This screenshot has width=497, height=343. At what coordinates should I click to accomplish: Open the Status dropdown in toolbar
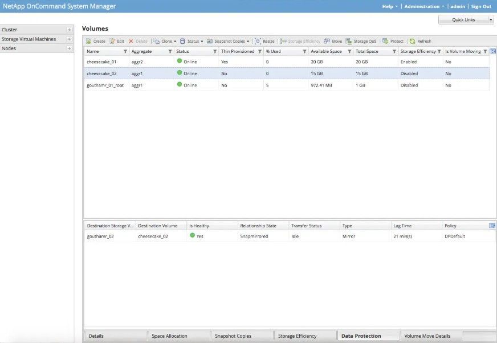[x=192, y=42]
